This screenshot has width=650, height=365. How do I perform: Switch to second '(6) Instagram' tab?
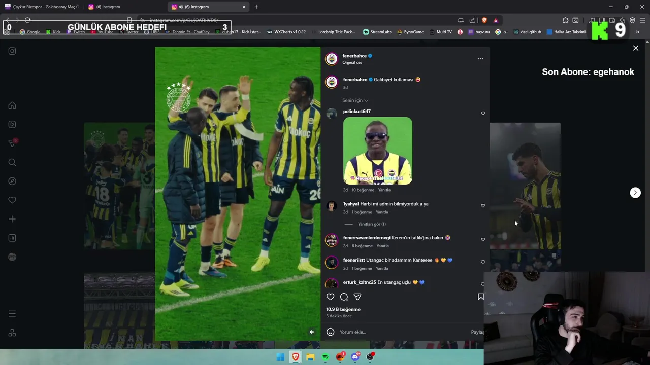pos(124,7)
